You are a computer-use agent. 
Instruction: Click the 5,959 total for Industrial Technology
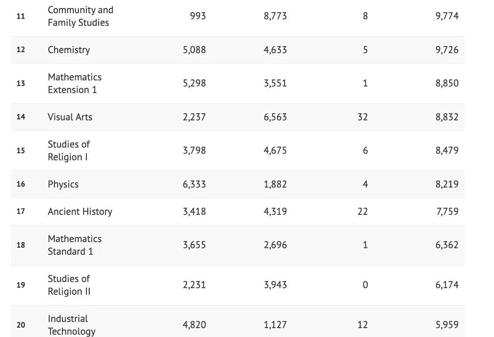click(x=447, y=325)
